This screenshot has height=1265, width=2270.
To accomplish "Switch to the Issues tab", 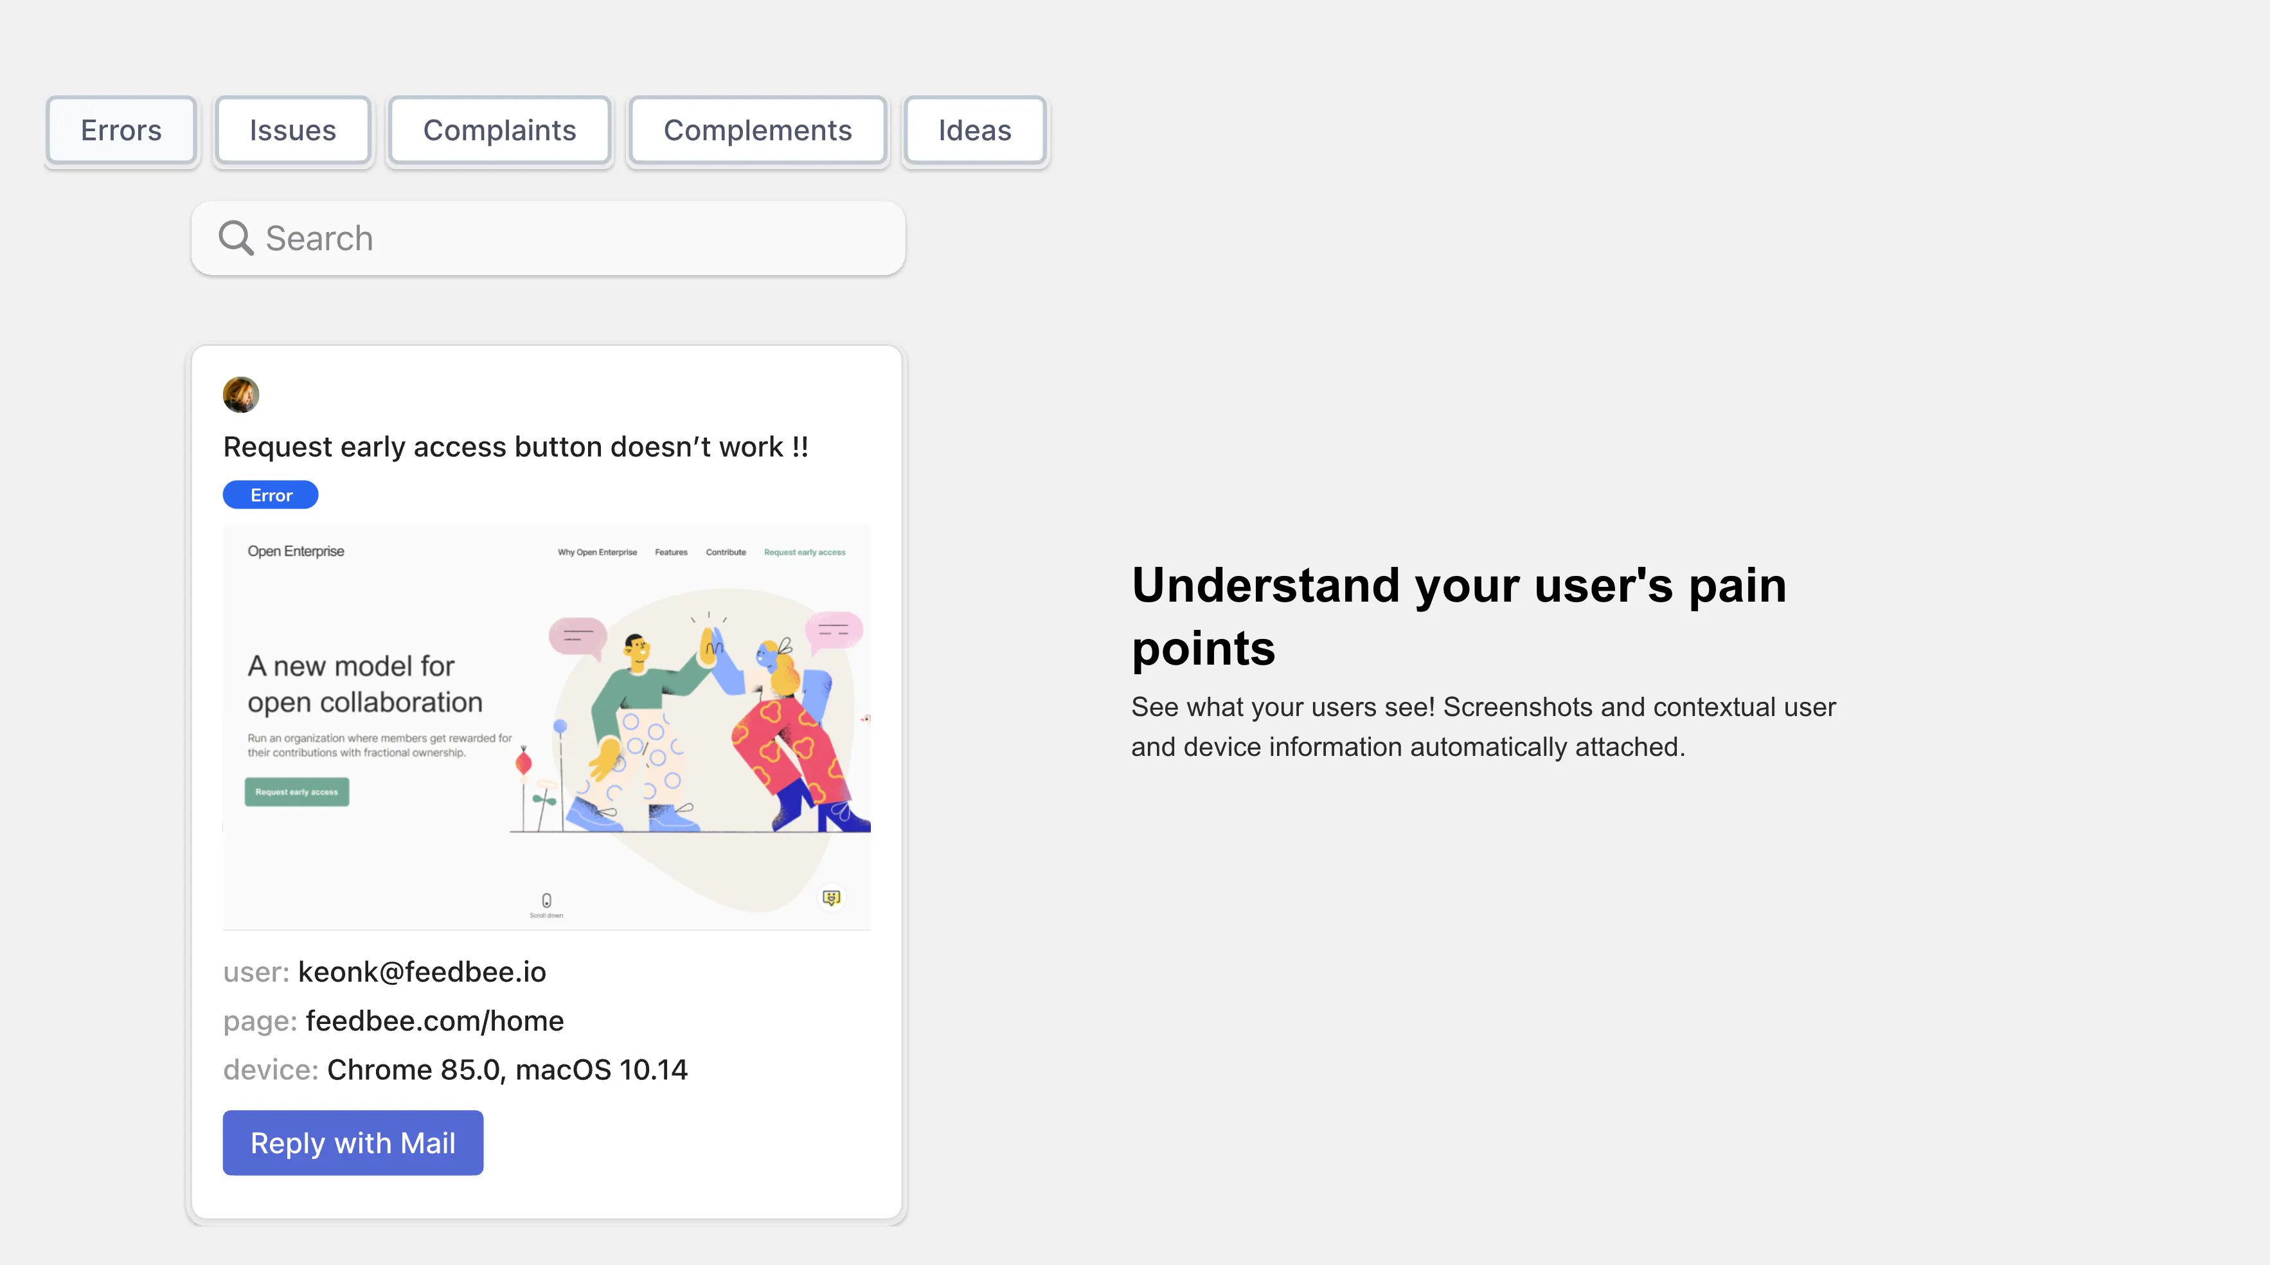I will pos(292,130).
